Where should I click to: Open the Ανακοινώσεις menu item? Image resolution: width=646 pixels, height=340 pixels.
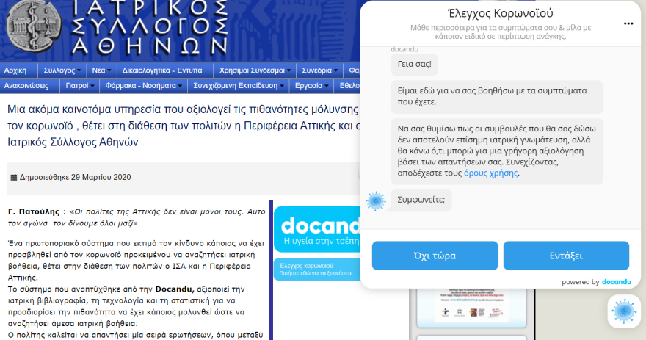[26, 85]
